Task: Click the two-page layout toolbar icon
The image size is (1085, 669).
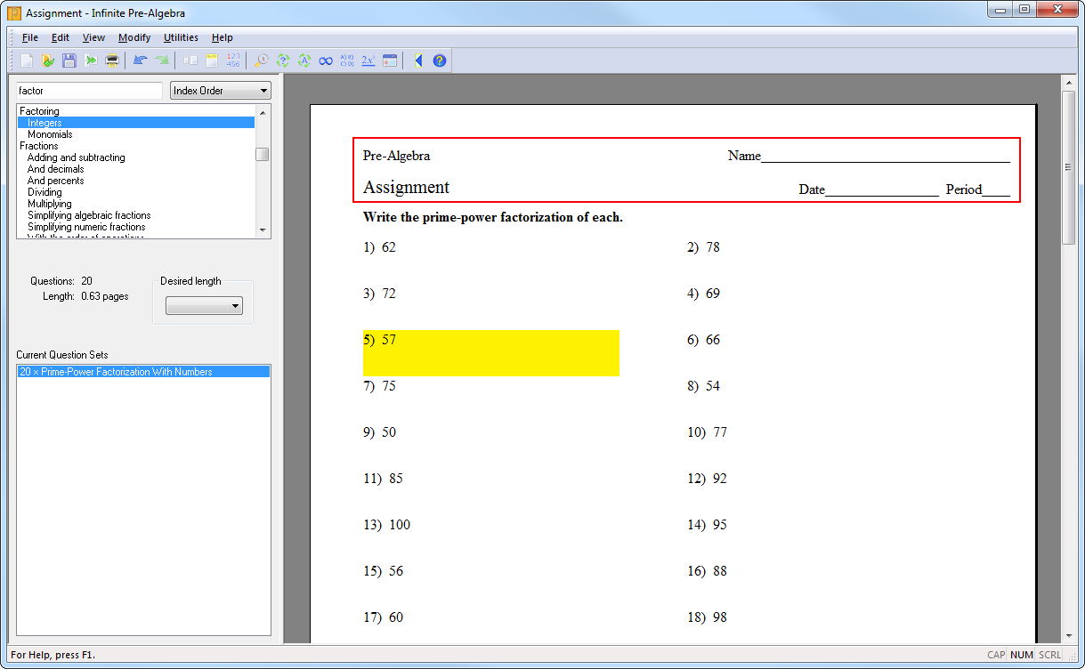Action: click(x=190, y=60)
